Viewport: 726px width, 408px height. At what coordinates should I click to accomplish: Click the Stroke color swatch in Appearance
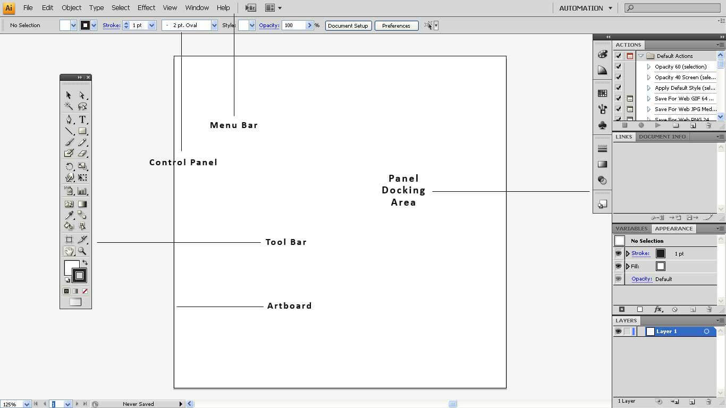tap(661, 253)
